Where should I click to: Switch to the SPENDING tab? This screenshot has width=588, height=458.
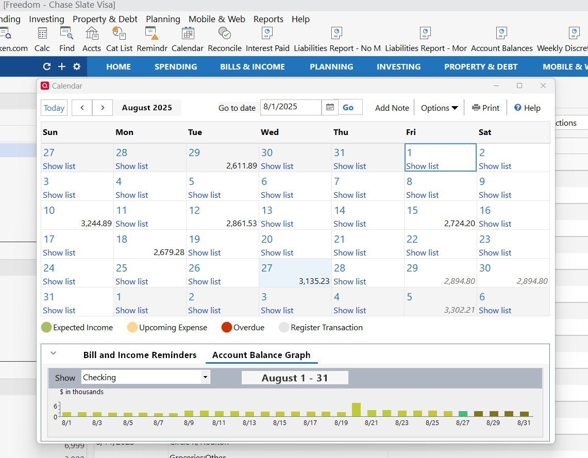pyautogui.click(x=176, y=66)
